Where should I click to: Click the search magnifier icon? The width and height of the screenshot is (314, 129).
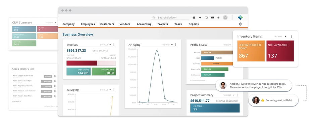tap(154, 17)
